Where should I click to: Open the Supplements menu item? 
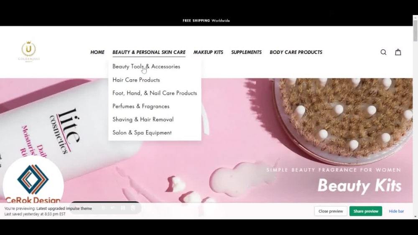point(246,52)
